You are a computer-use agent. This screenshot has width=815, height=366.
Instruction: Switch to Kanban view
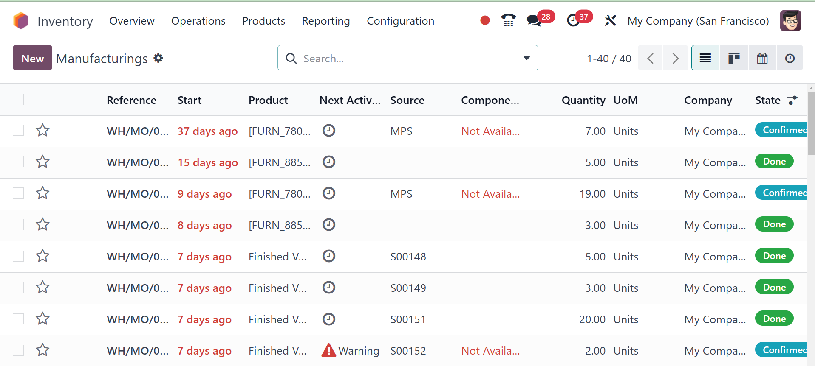(734, 58)
